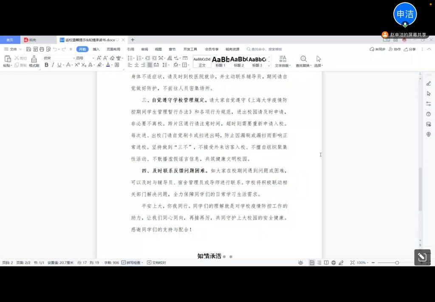The width and height of the screenshot is (435, 302).
Task: Open the font name dropdown showing 仿宋
Action: pyautogui.click(x=58, y=58)
